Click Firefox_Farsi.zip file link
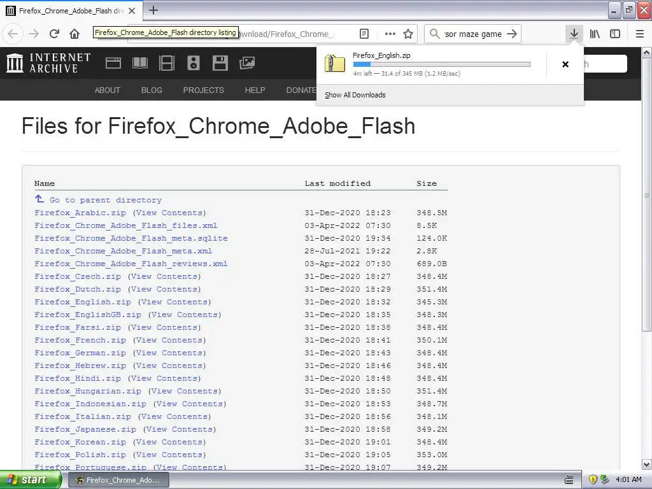 [x=77, y=327]
